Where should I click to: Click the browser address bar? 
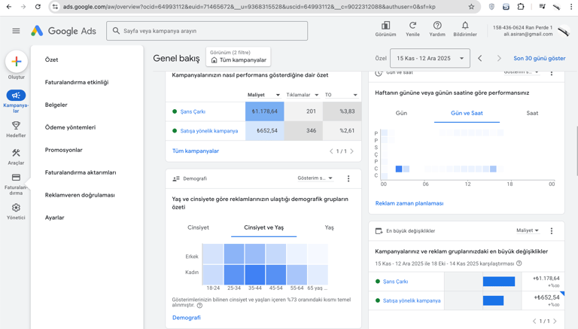tap(264, 7)
